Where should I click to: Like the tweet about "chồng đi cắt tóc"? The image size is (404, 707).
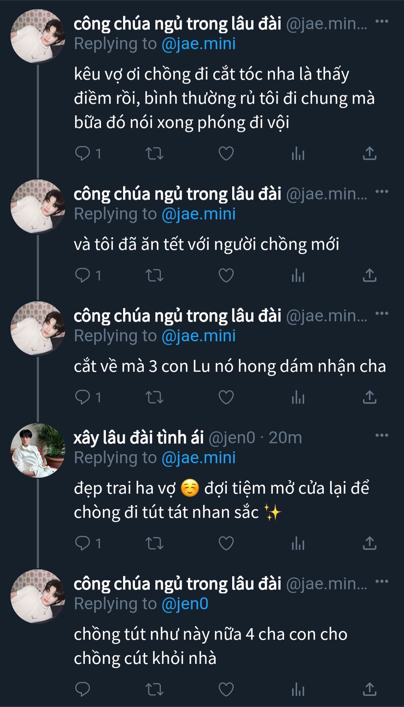(x=226, y=153)
